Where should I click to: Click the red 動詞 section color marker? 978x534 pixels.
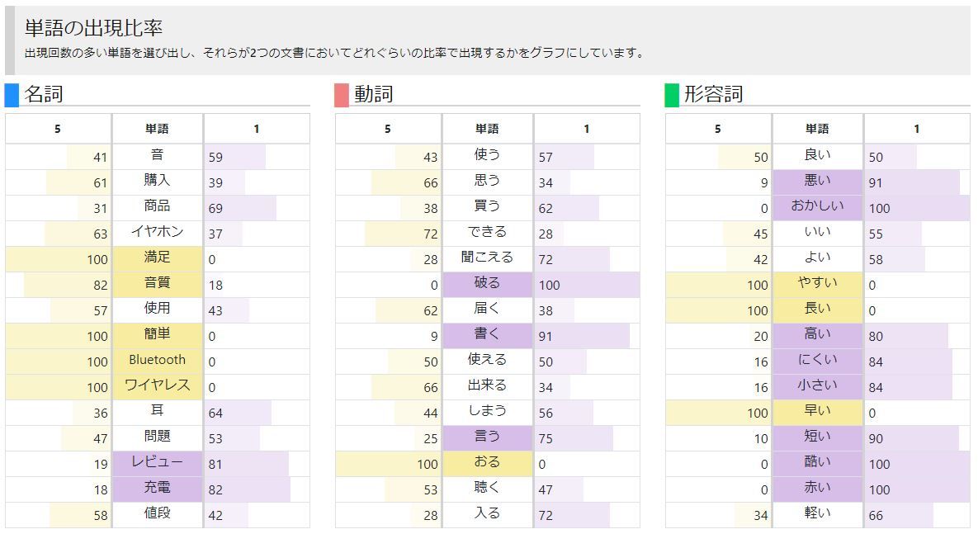[x=342, y=95]
